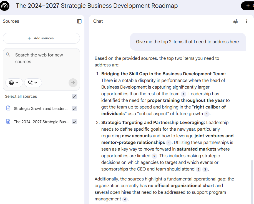
Task: Click the Strategic Growth source document icon
Action: (x=8, y=109)
